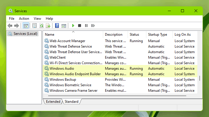Click the Forward arrow toolbar icon
The width and height of the screenshot is (209, 117).
(x=17, y=26)
